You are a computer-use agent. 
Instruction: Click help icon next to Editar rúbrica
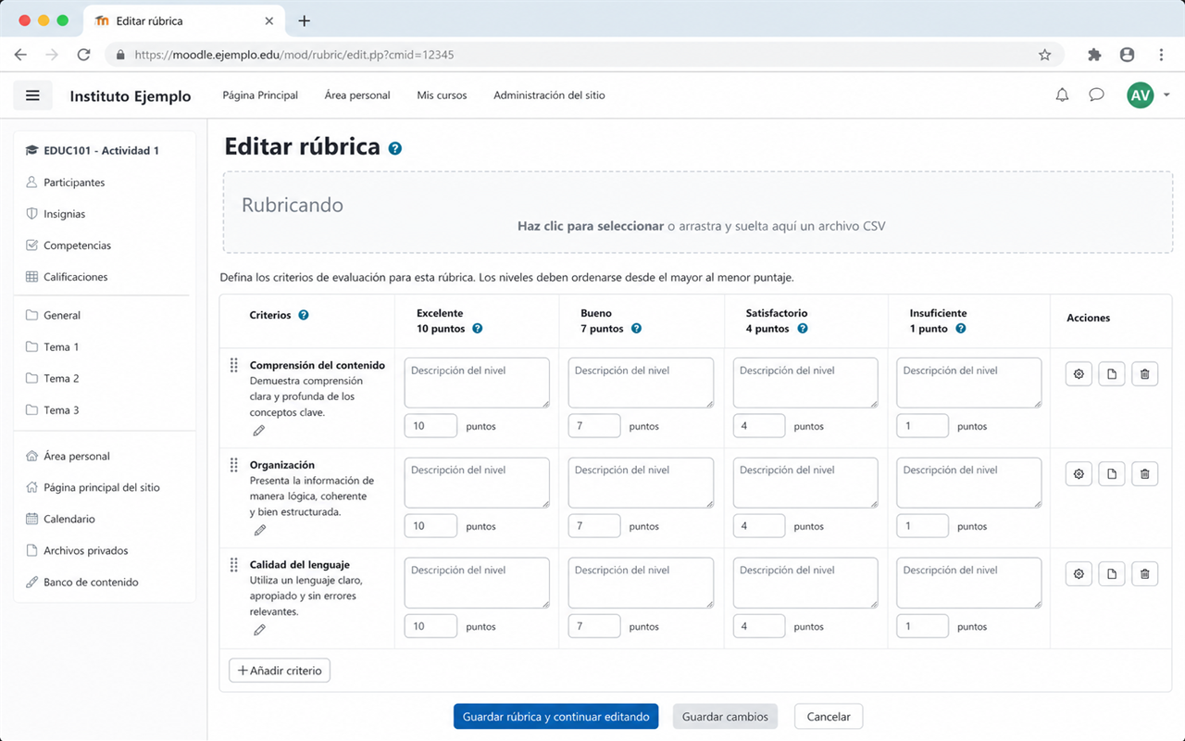pyautogui.click(x=395, y=148)
